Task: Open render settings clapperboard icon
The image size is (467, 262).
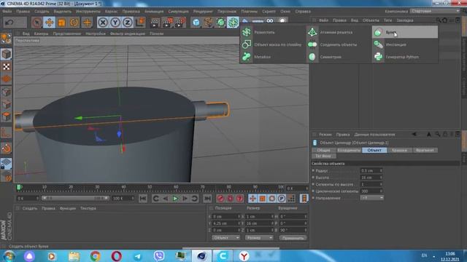Action: (x=180, y=23)
